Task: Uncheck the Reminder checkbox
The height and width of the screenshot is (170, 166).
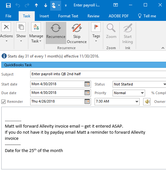Action: (x=3, y=102)
